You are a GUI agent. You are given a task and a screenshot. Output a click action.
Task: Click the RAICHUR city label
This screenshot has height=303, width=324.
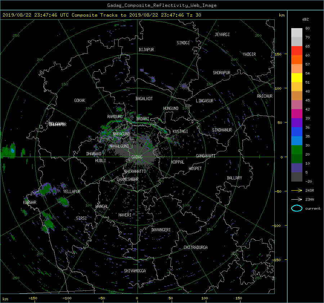click(265, 96)
